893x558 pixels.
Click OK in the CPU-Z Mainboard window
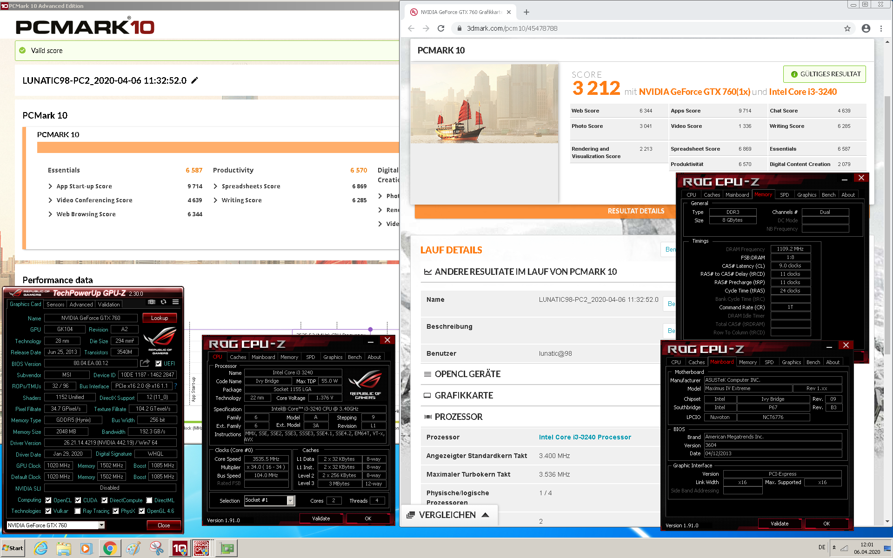(826, 524)
